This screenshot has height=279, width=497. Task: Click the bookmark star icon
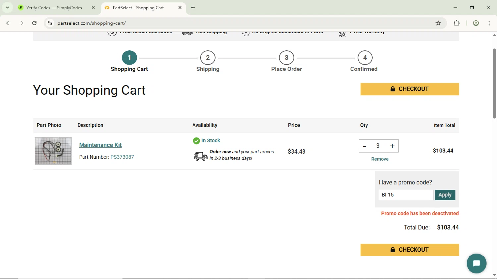pos(438,23)
